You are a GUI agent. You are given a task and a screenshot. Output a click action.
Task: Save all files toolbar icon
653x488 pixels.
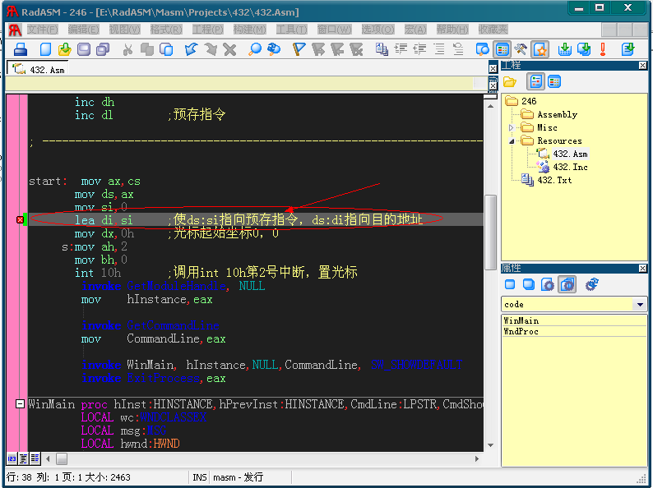coord(103,49)
